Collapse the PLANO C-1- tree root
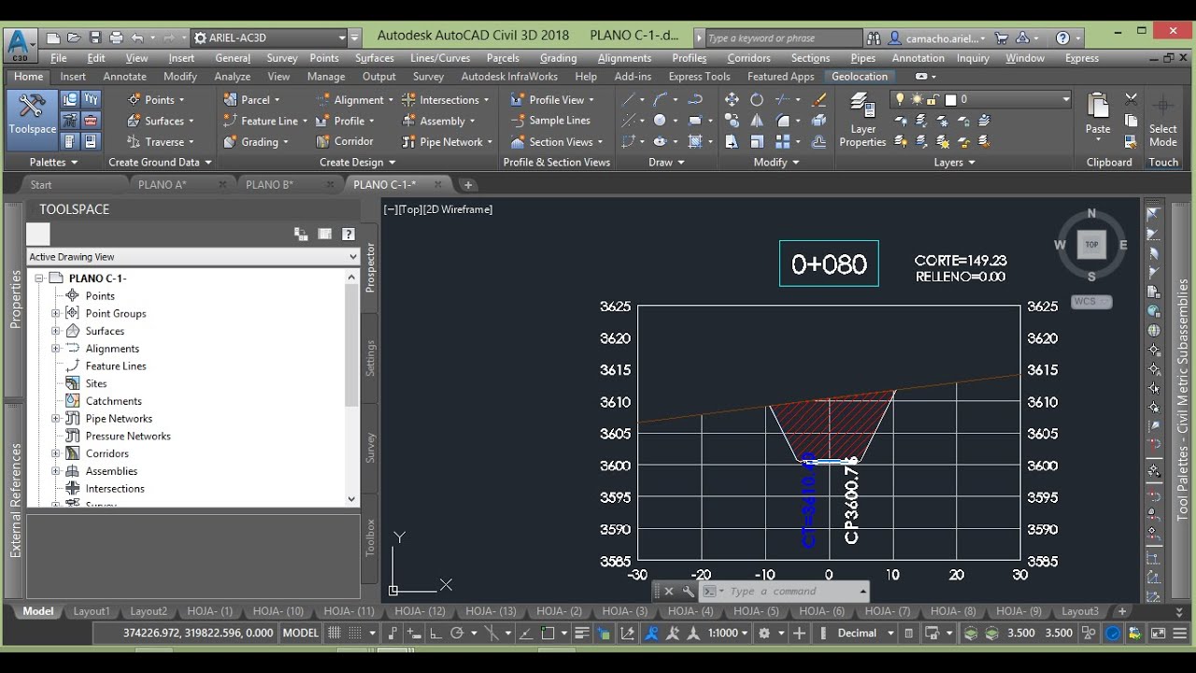Image resolution: width=1196 pixels, height=673 pixels. click(x=39, y=279)
